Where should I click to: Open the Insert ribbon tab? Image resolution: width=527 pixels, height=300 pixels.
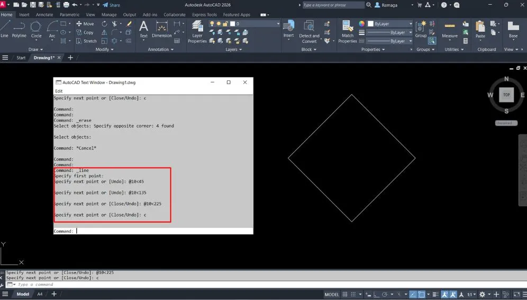[24, 15]
